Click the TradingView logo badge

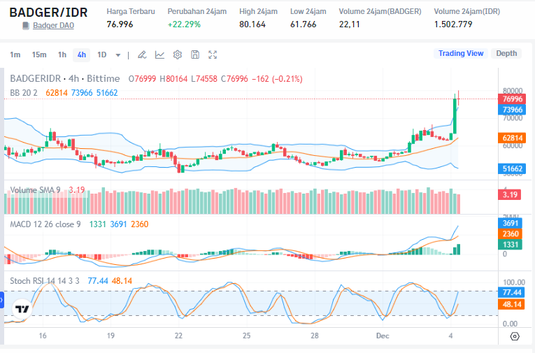tap(22, 309)
